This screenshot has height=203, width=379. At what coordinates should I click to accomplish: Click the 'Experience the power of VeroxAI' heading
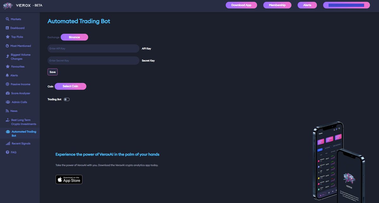coord(107,154)
